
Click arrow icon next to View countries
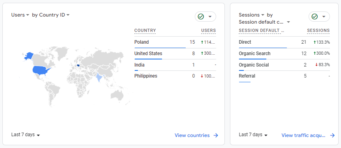pos(216,135)
